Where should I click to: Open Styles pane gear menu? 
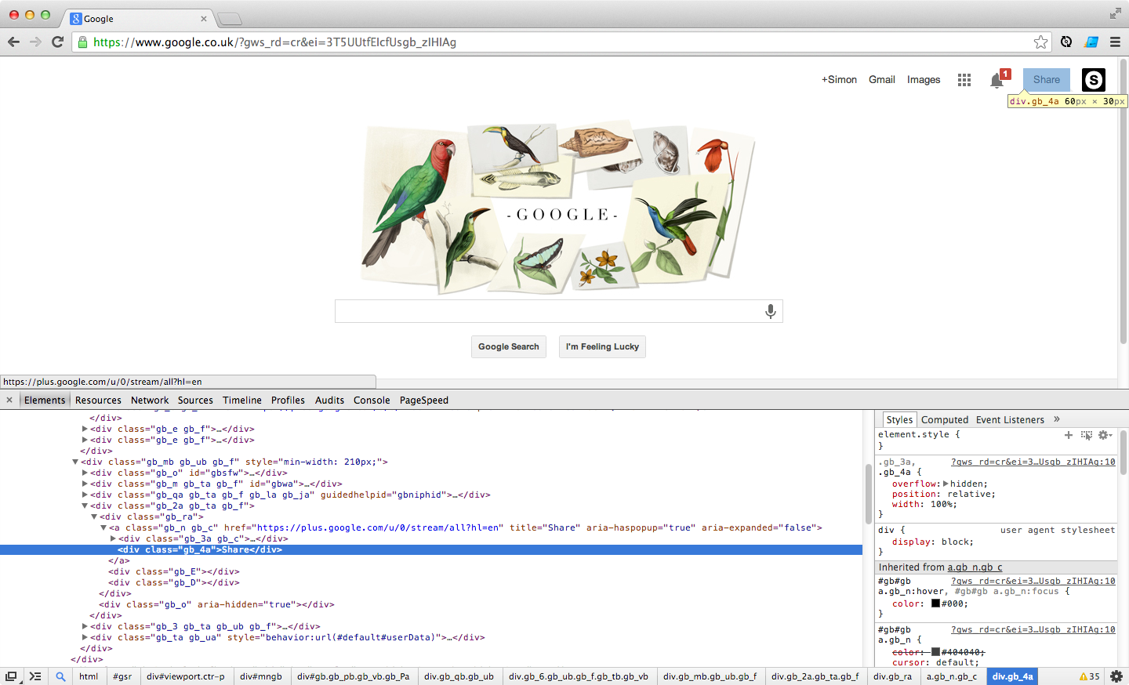(x=1105, y=435)
